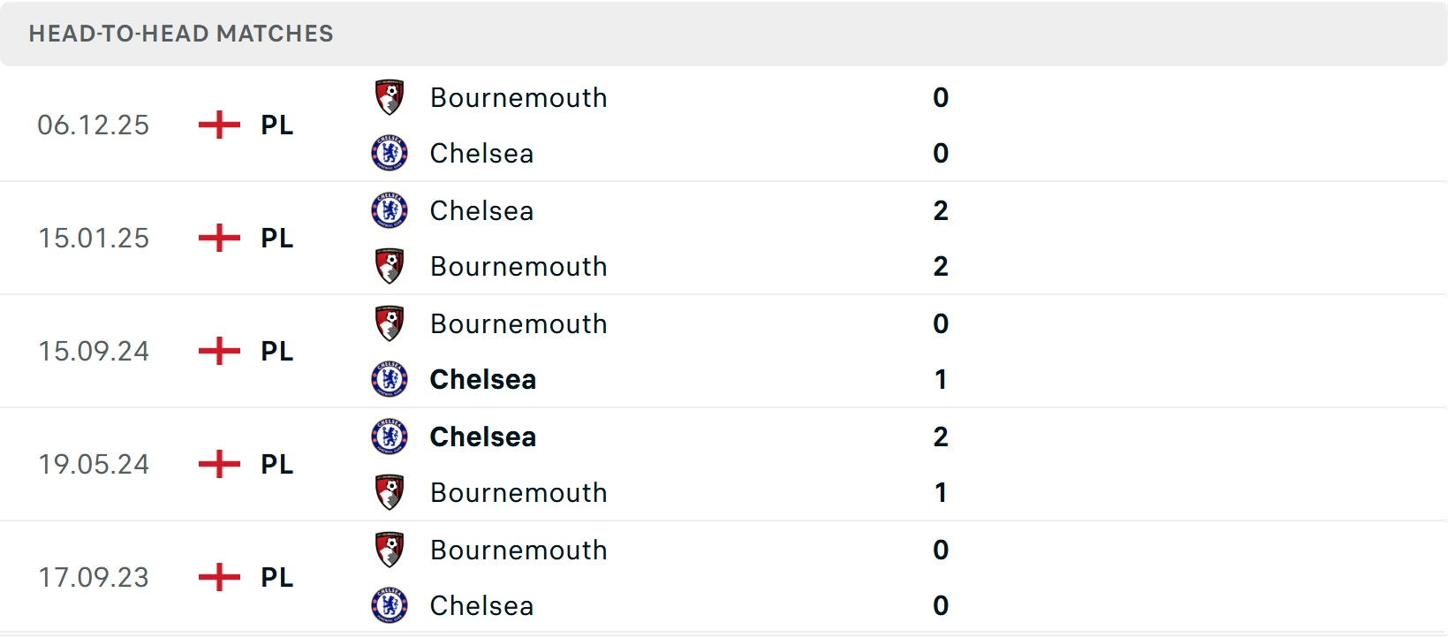Click England flag icon for 19.05.24 match

click(219, 465)
